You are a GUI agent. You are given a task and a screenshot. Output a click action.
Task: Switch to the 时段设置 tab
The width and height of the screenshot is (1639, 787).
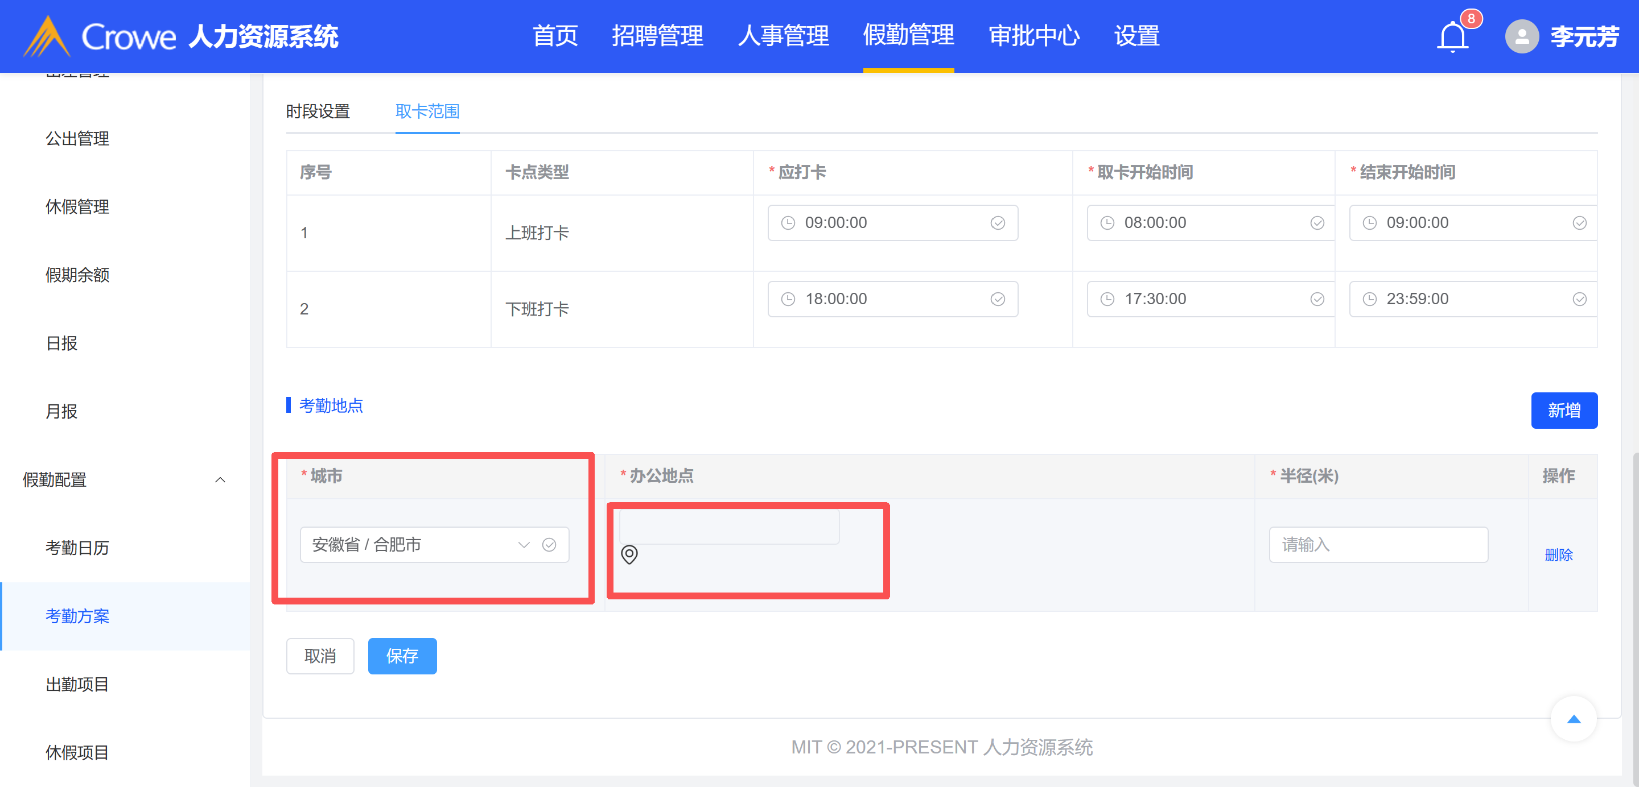tap(318, 111)
